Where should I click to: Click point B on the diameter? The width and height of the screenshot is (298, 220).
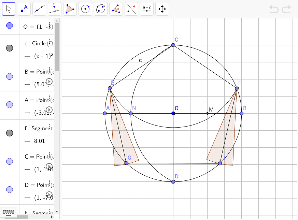tap(242, 114)
